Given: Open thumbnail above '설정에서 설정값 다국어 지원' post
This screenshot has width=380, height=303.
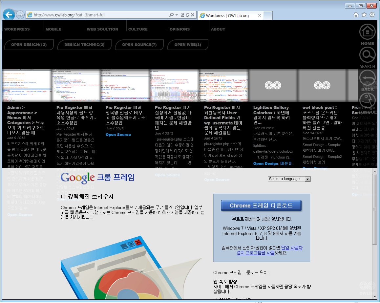Looking at the screenshot, I should point(174,85).
